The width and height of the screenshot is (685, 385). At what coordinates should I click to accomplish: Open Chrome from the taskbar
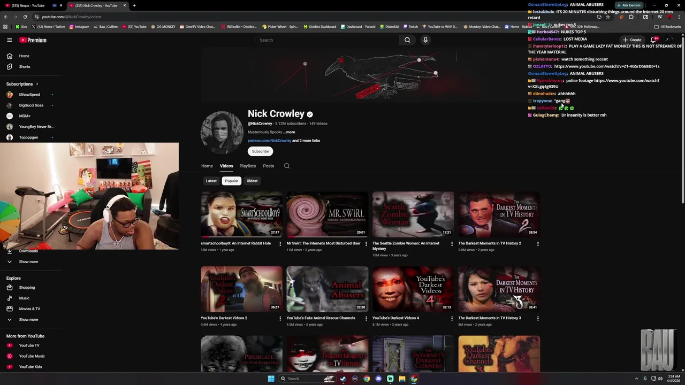click(x=367, y=379)
